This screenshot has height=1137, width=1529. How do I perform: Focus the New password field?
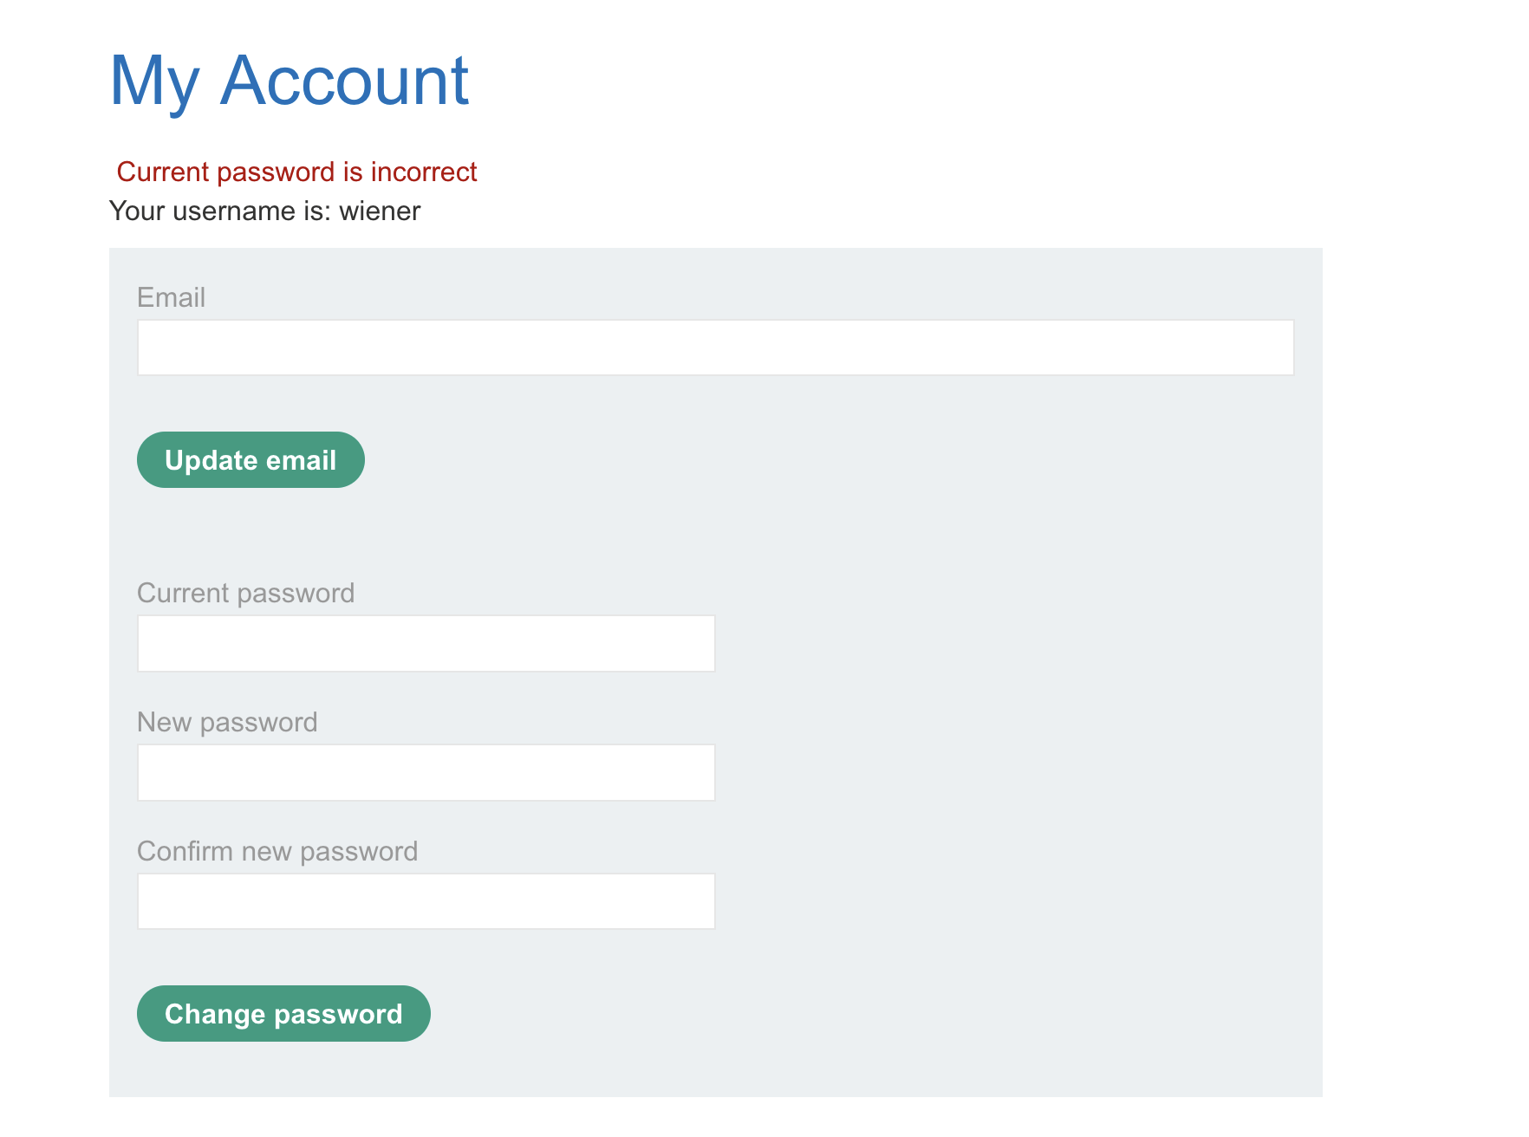pos(426,772)
